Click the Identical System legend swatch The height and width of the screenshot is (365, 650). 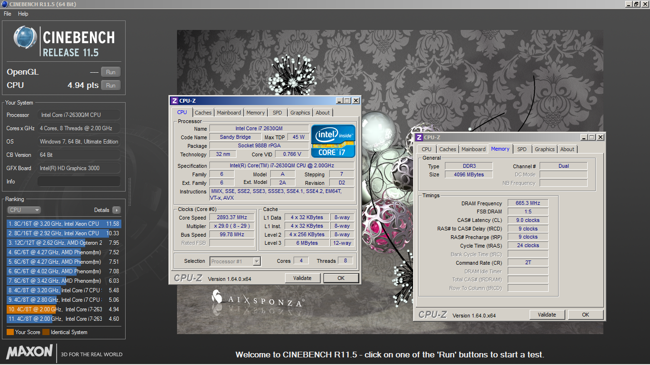[x=46, y=332]
